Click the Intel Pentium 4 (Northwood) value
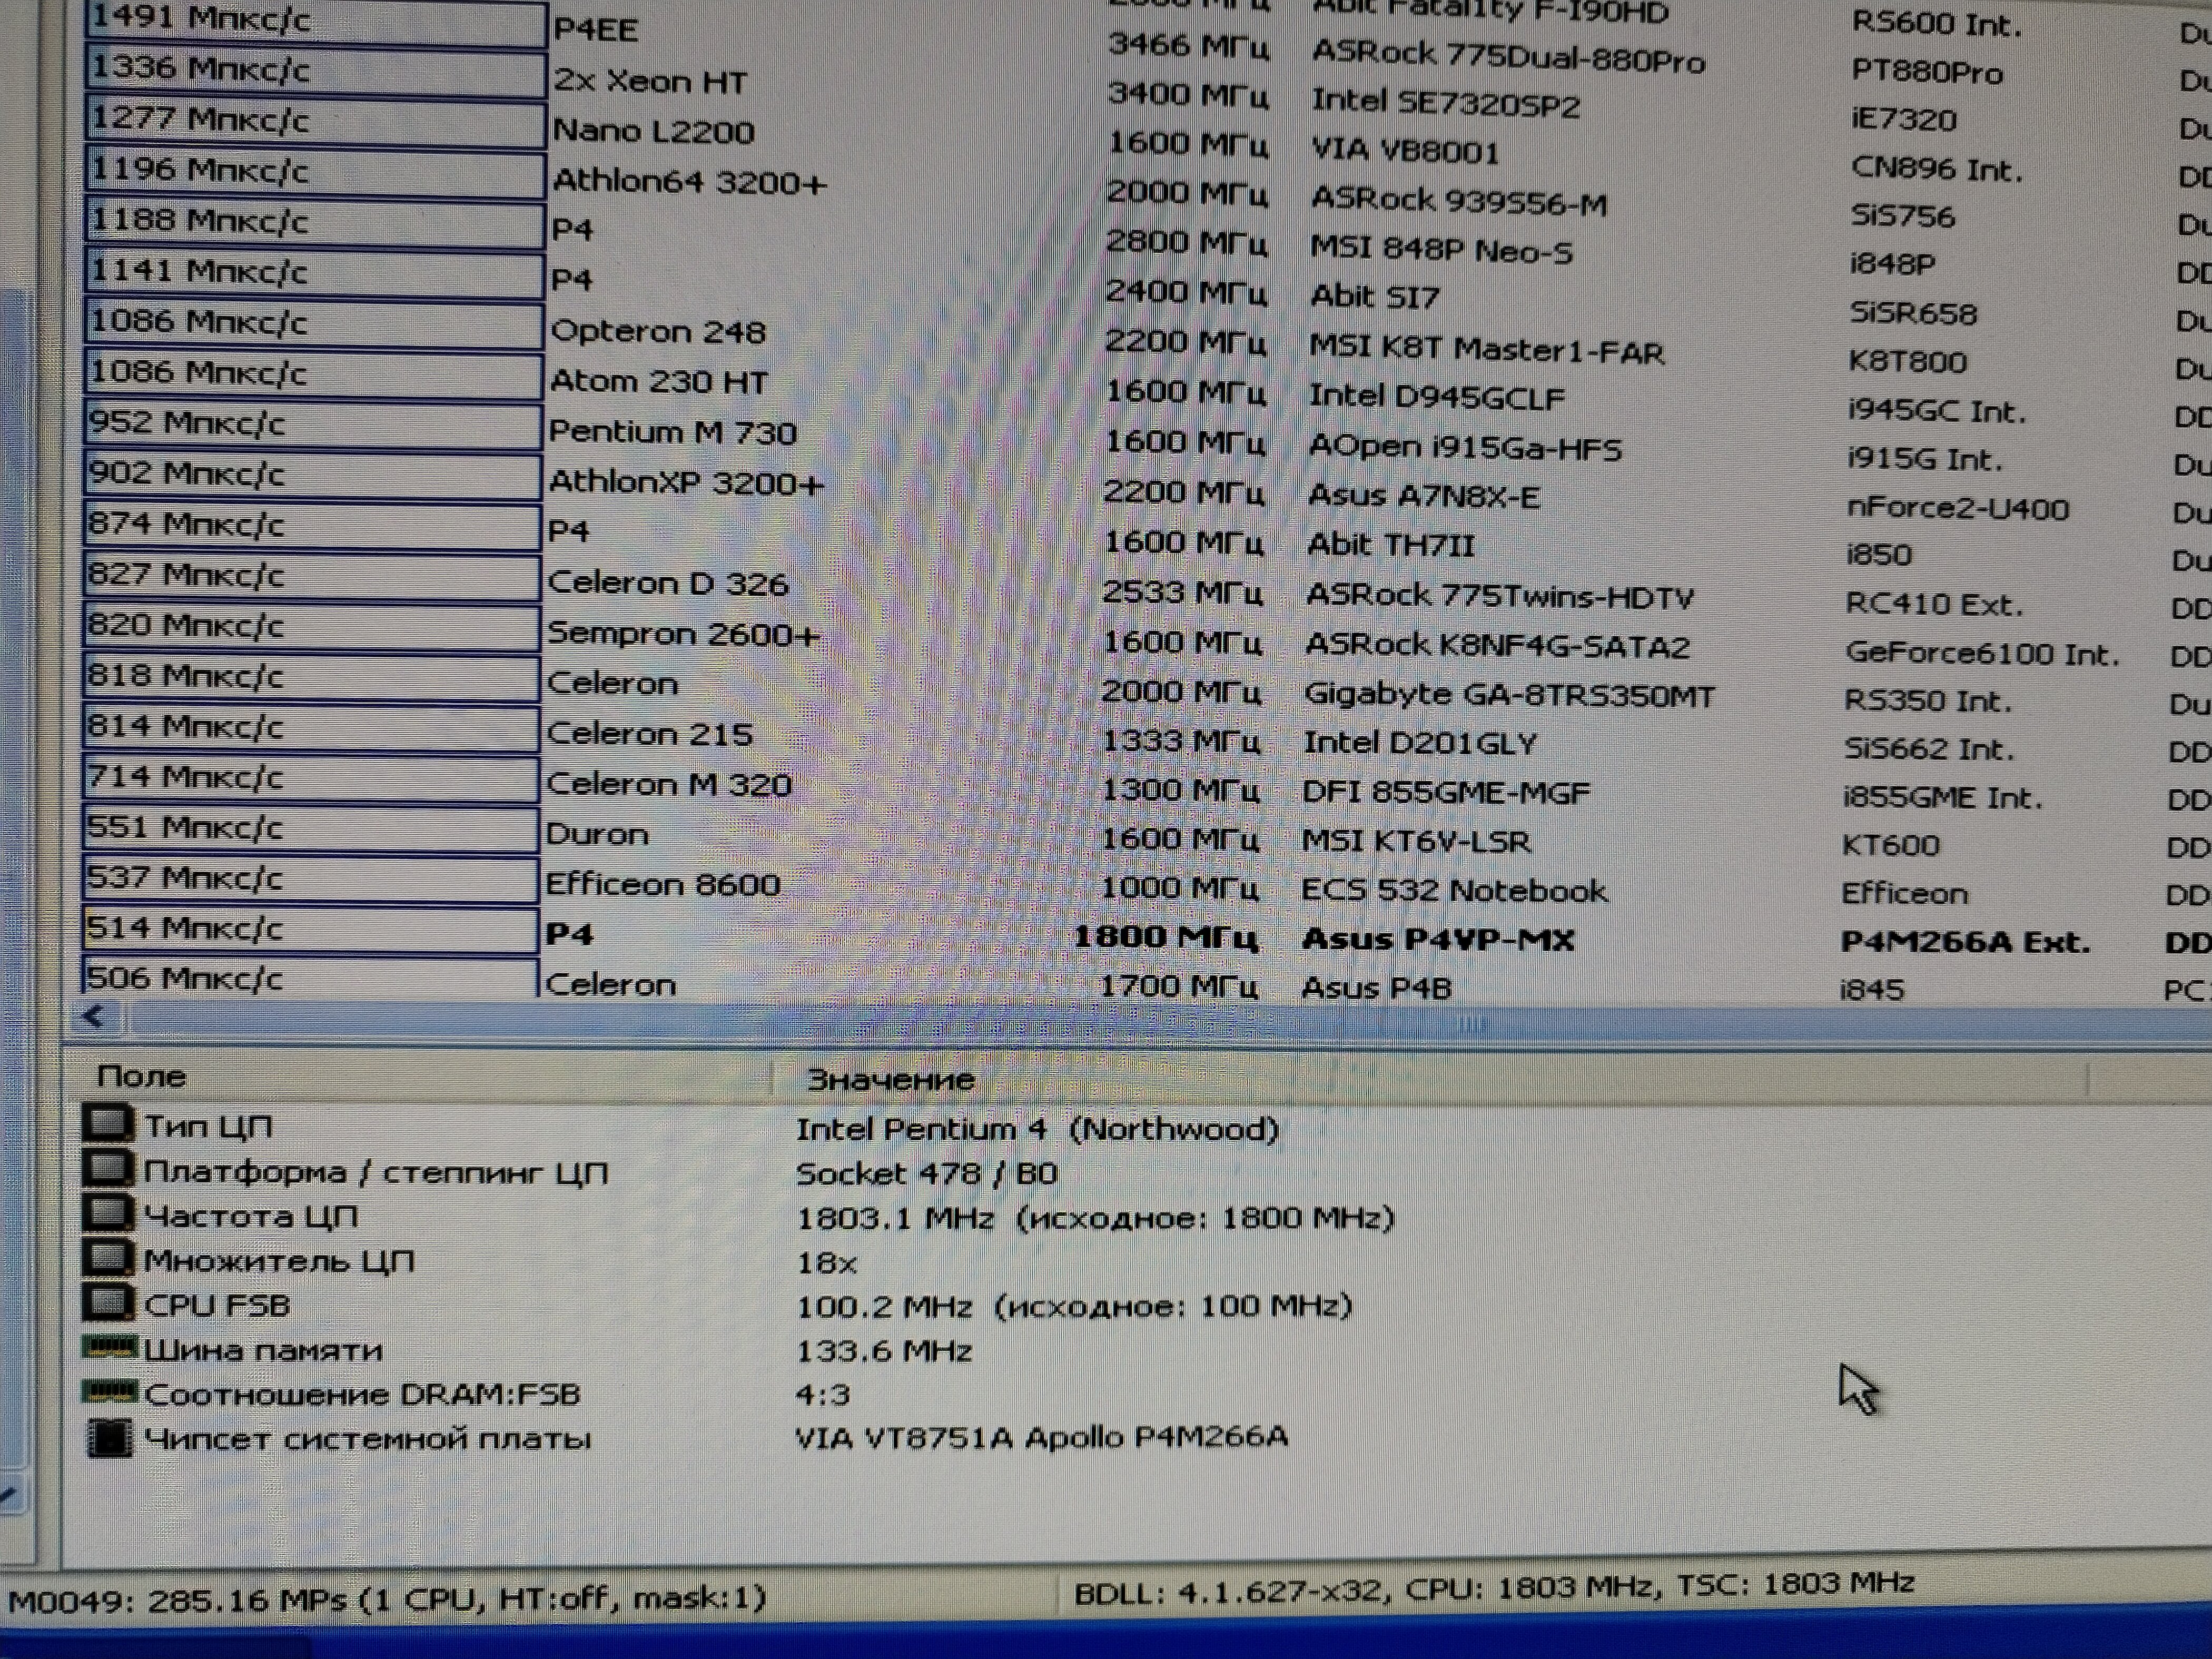 pos(1036,1130)
